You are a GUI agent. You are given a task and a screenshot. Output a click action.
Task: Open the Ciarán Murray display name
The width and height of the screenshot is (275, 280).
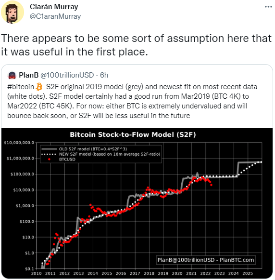[x=54, y=7]
